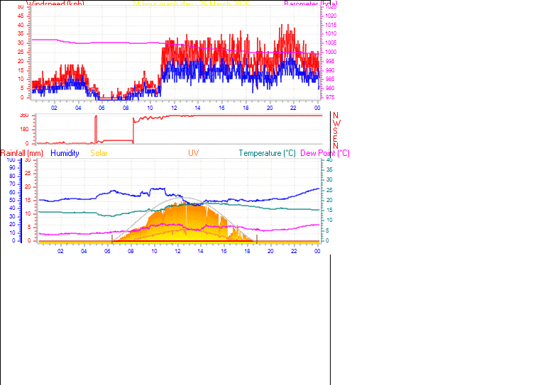Screen dimensions: 540x385
Task: Click the 18 hour mark on the windspeed graph axis
Action: pos(246,108)
